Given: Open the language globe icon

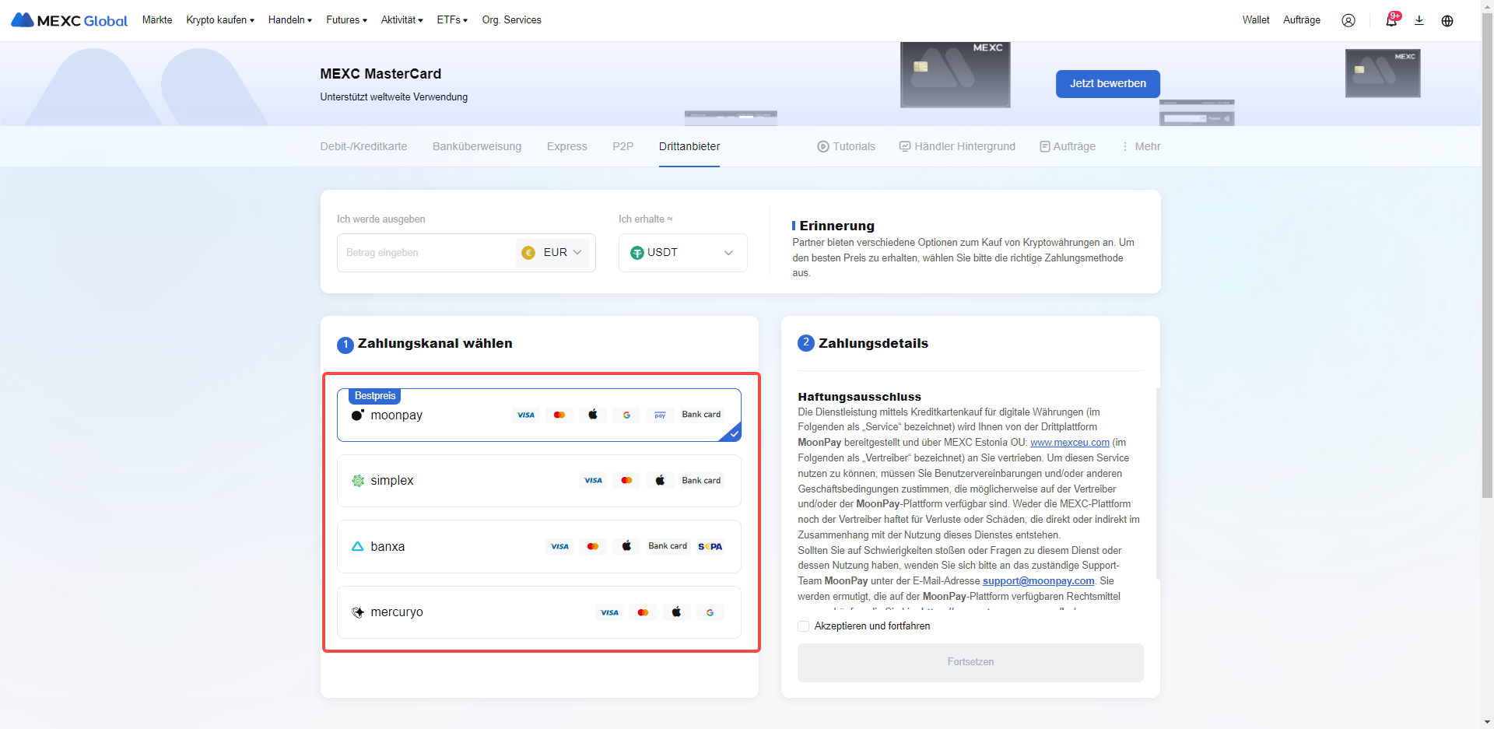Looking at the screenshot, I should pyautogui.click(x=1447, y=20).
